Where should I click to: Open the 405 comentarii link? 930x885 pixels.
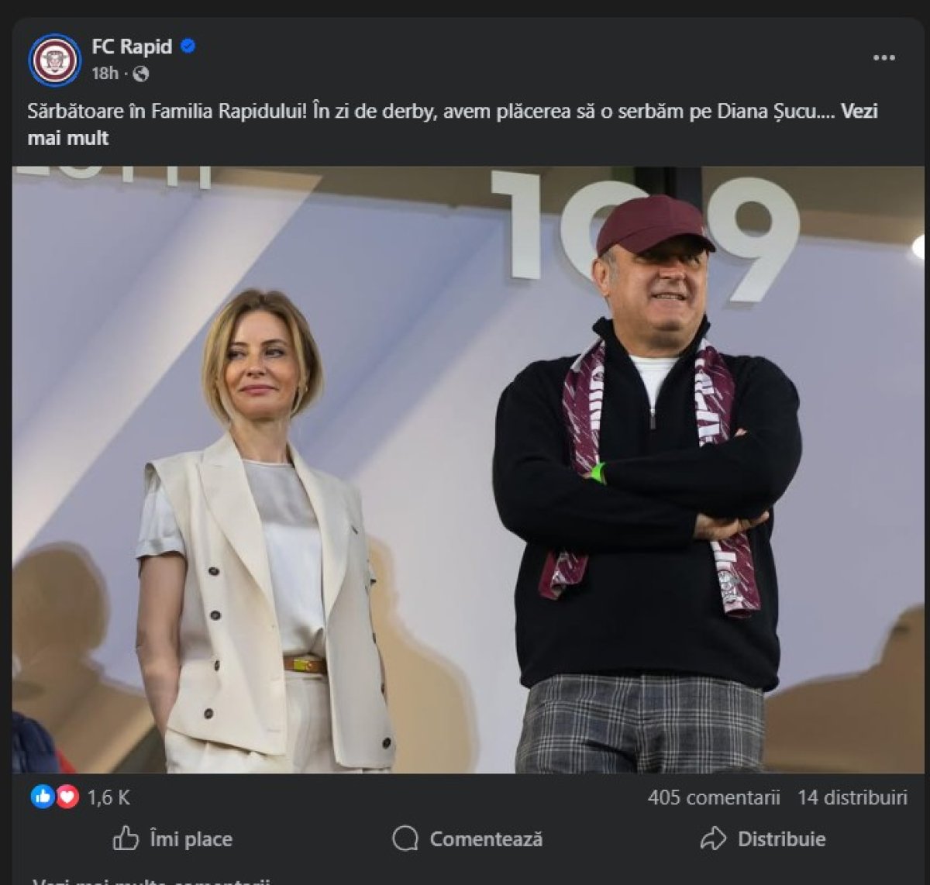713,797
